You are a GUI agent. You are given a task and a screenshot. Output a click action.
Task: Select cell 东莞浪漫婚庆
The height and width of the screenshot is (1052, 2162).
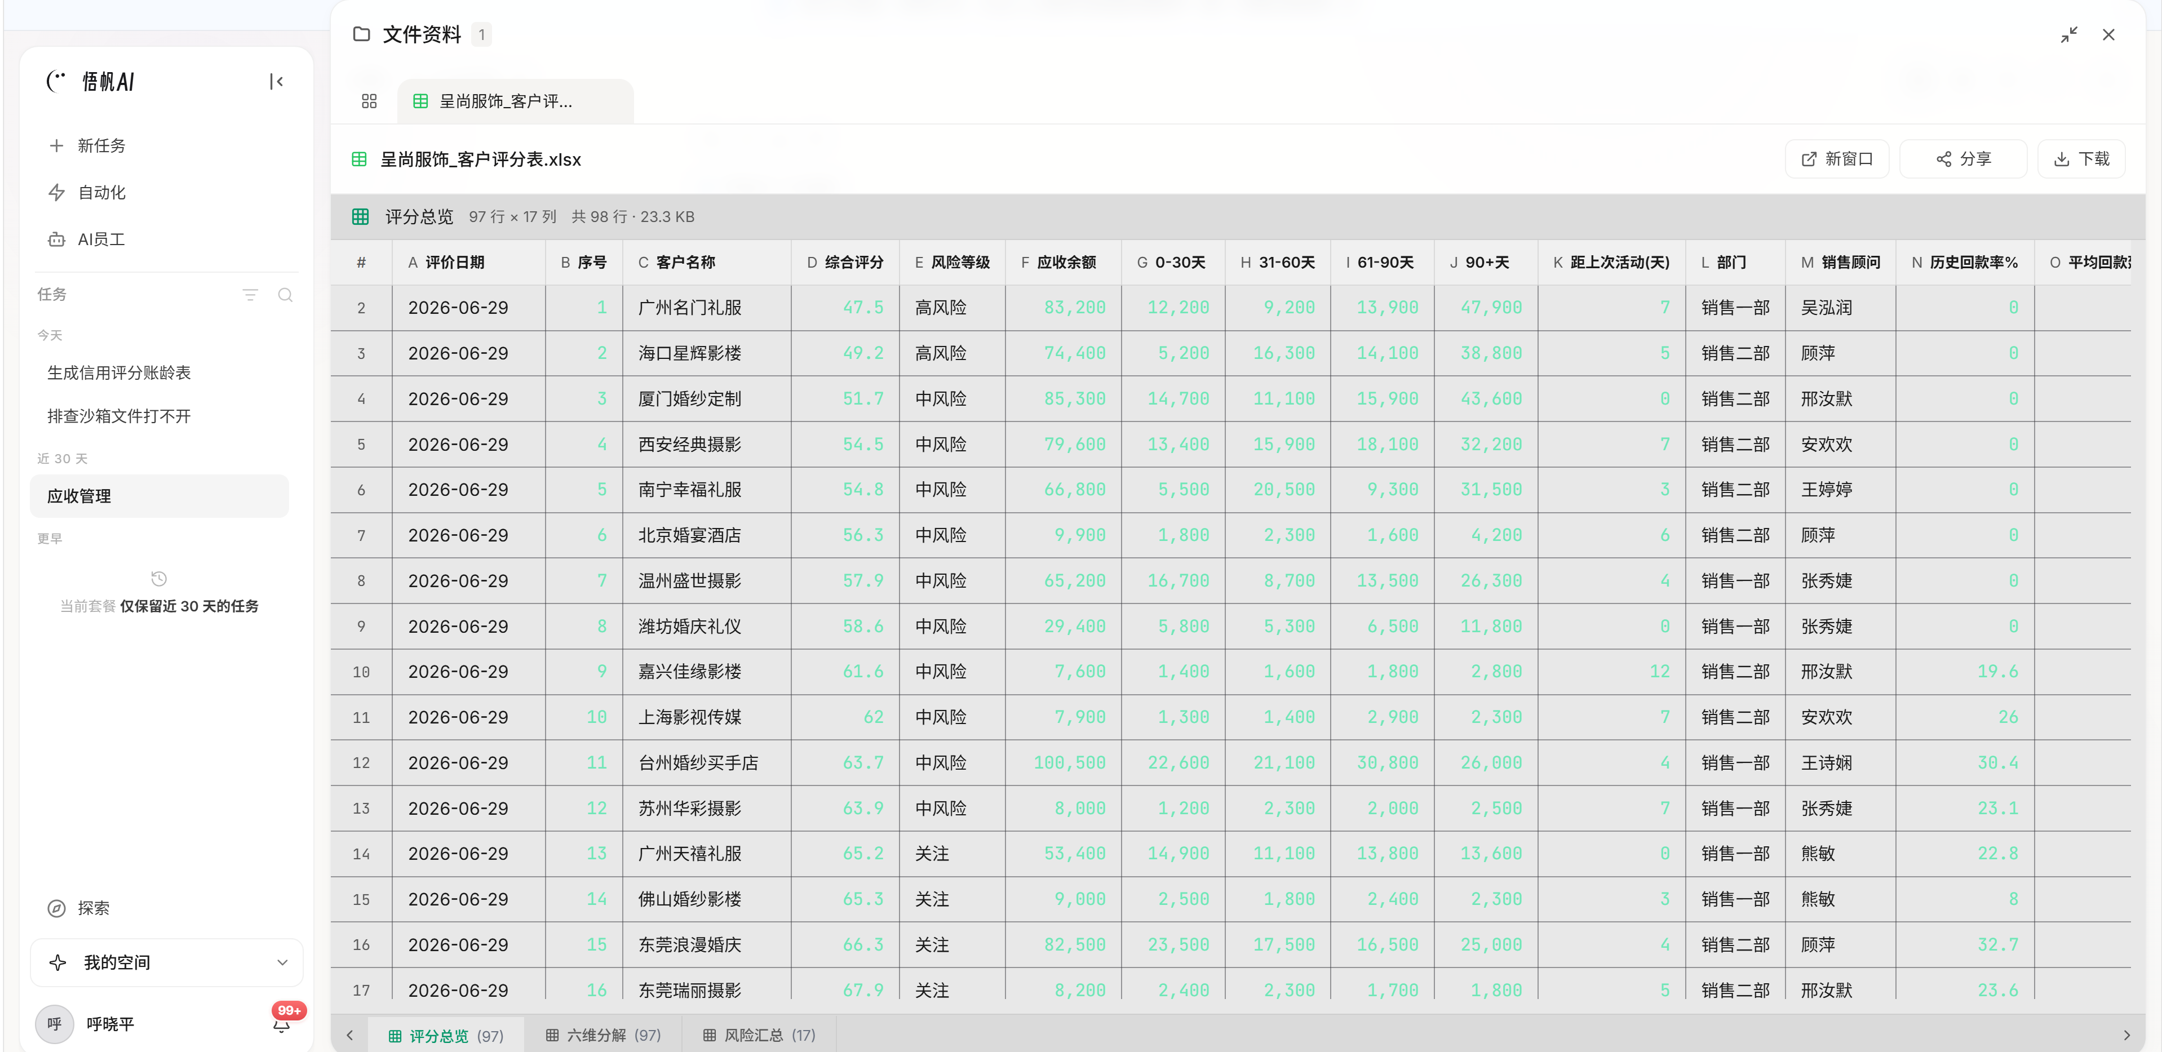click(x=707, y=944)
